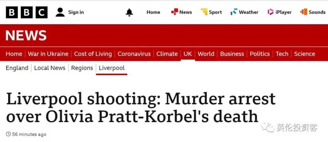
Task: Click the orange Sounds icon
Action: pyautogui.click(x=304, y=12)
